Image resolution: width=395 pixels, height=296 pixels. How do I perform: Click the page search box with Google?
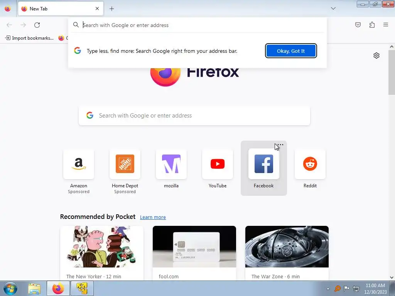194,116
